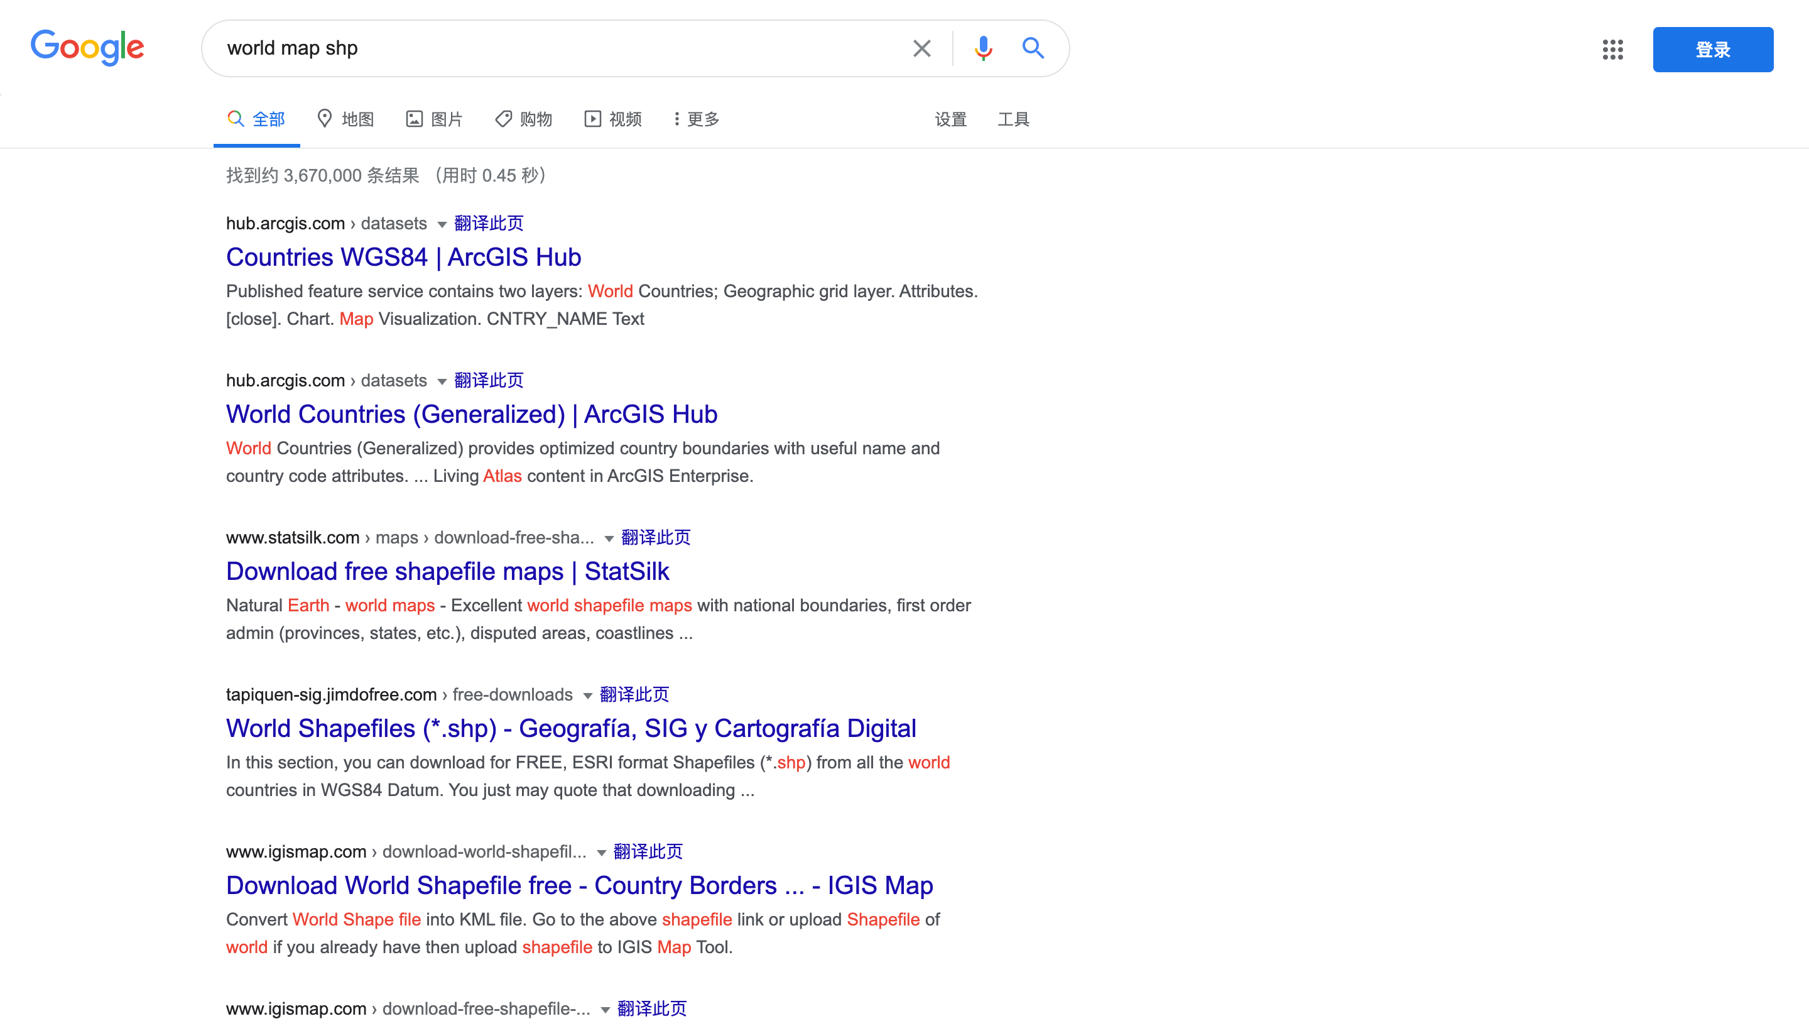Image resolution: width=1809 pixels, height=1026 pixels.
Task: Switch to the 视频 (Videos) tab
Action: [613, 119]
